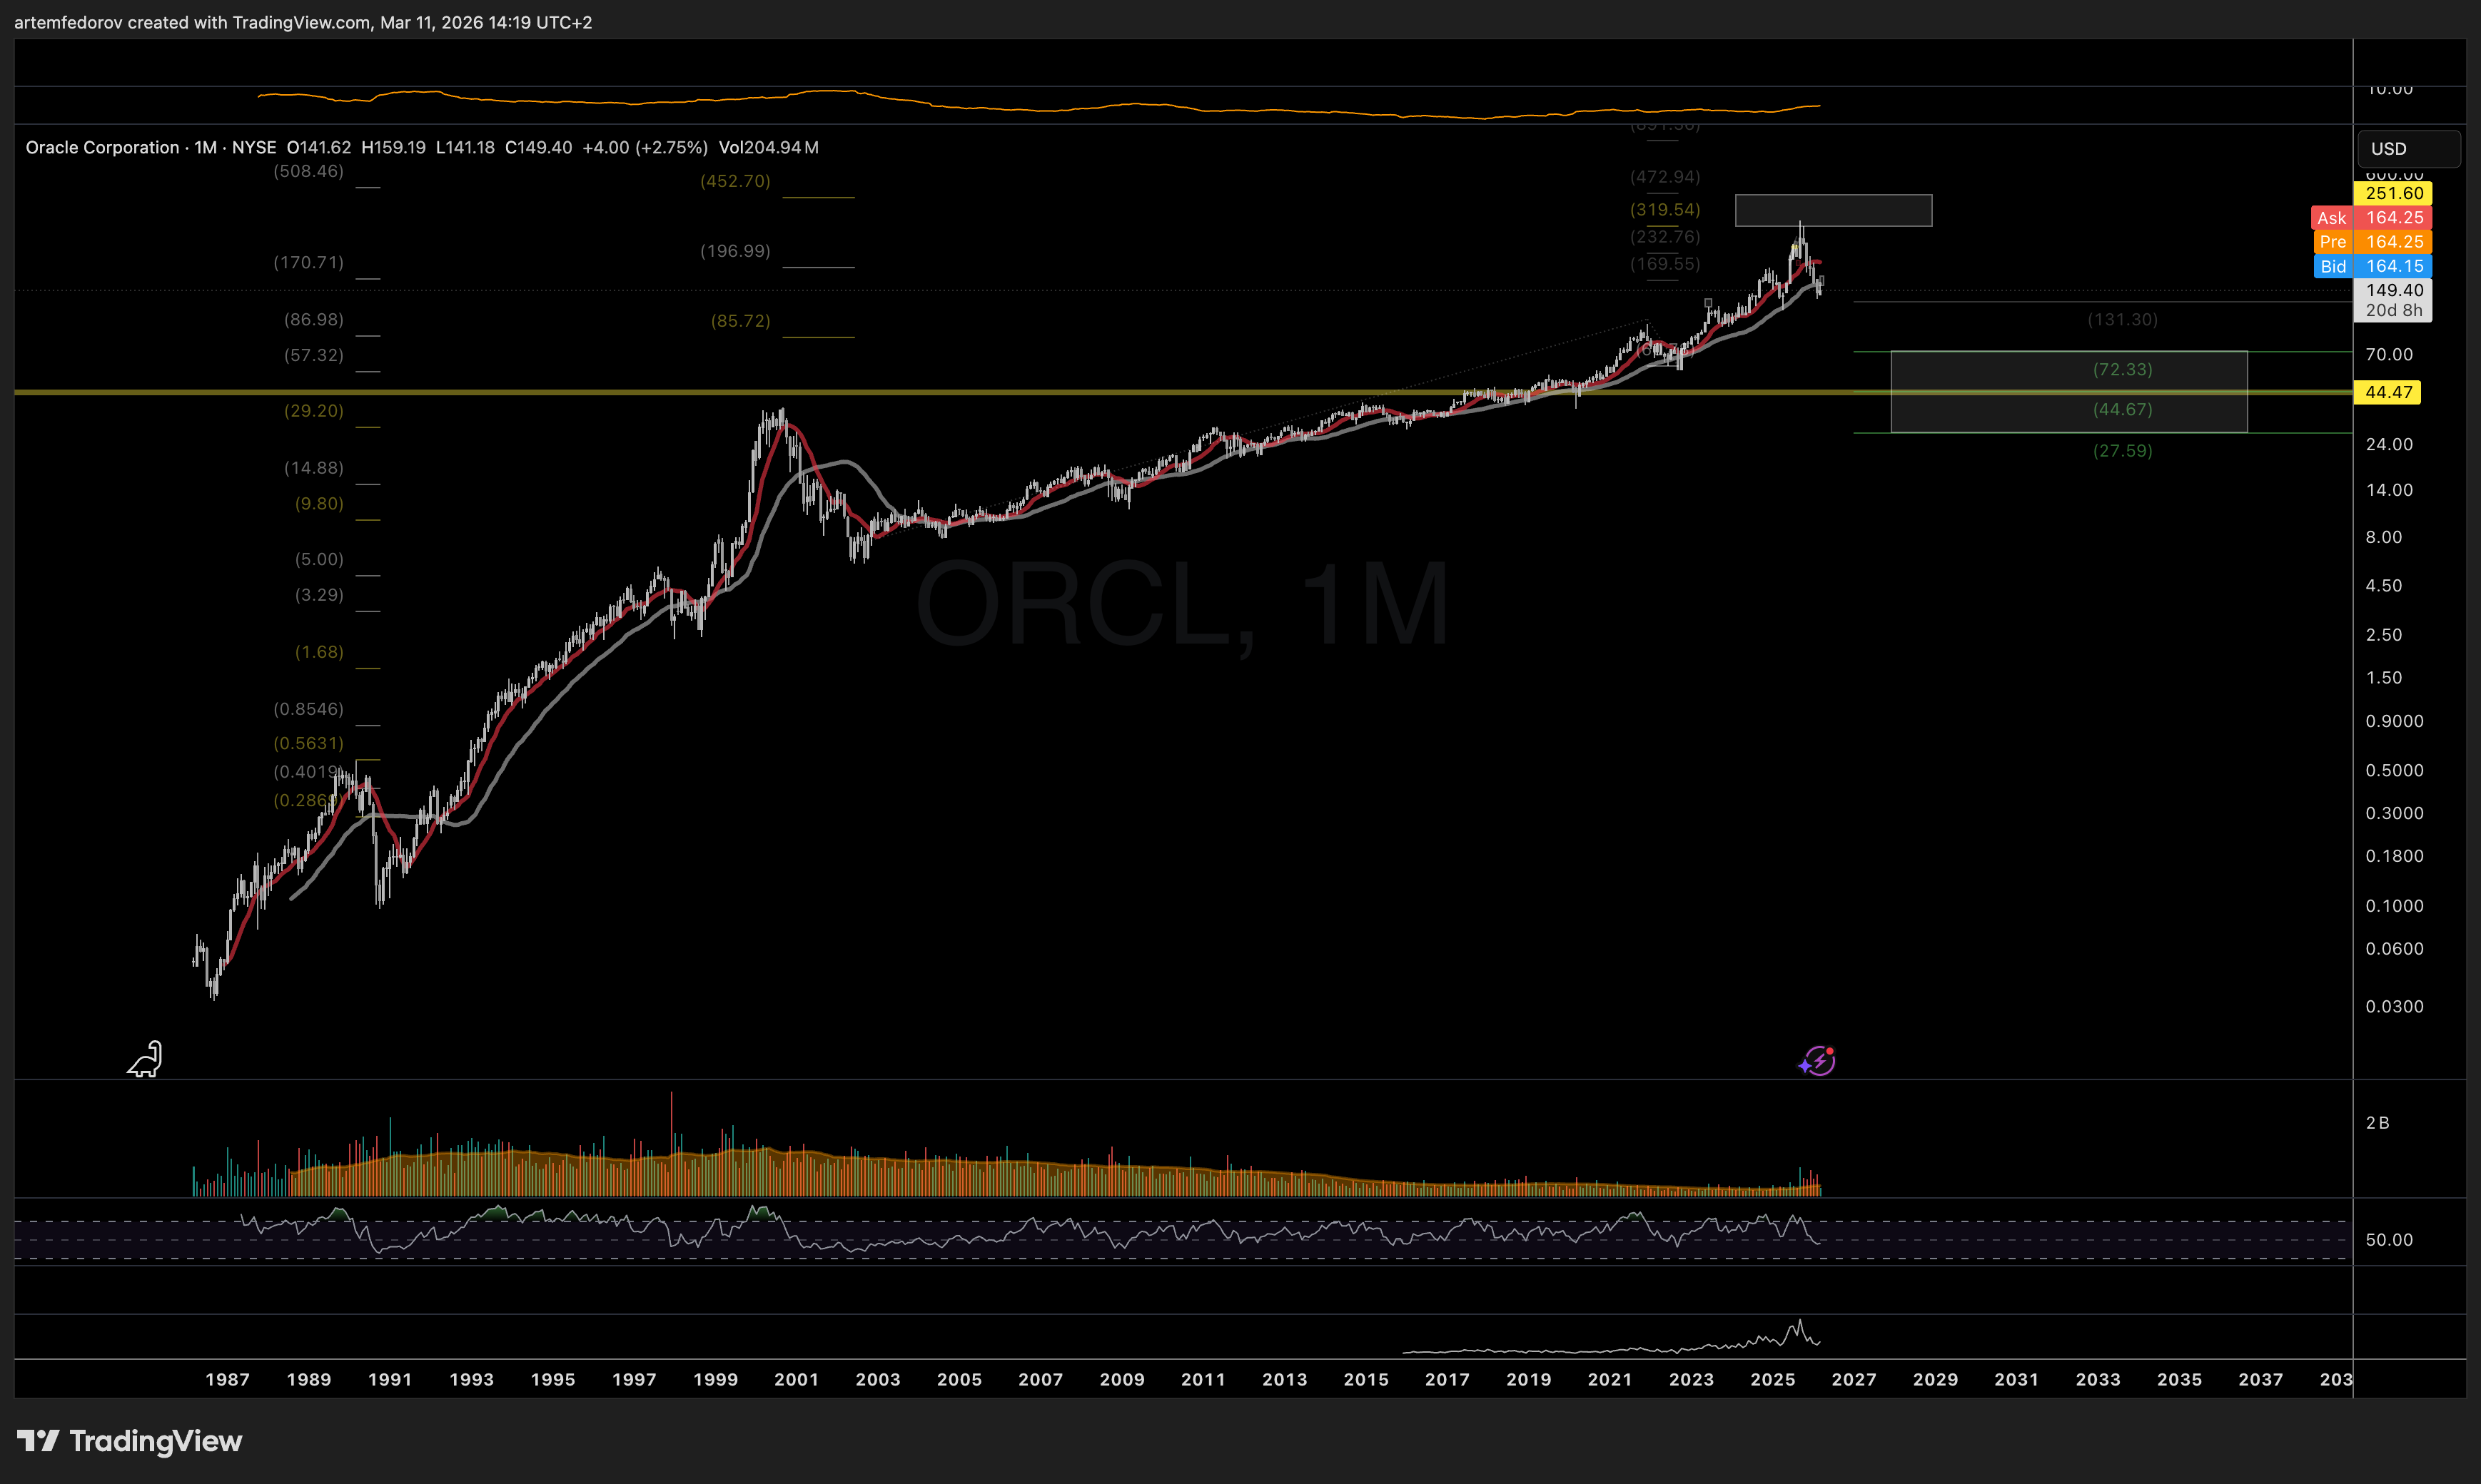Click the 2037 year on the time axis
Viewport: 2481px width, 1484px height.
[x=2261, y=1379]
